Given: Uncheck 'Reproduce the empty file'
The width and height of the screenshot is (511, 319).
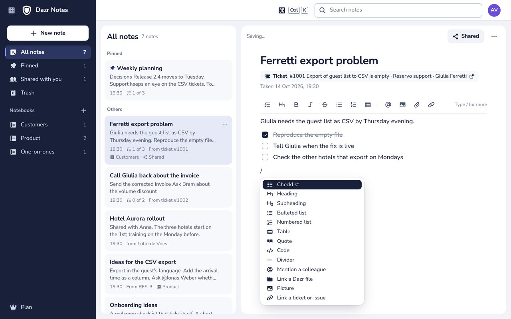Looking at the screenshot, I should pos(265,135).
